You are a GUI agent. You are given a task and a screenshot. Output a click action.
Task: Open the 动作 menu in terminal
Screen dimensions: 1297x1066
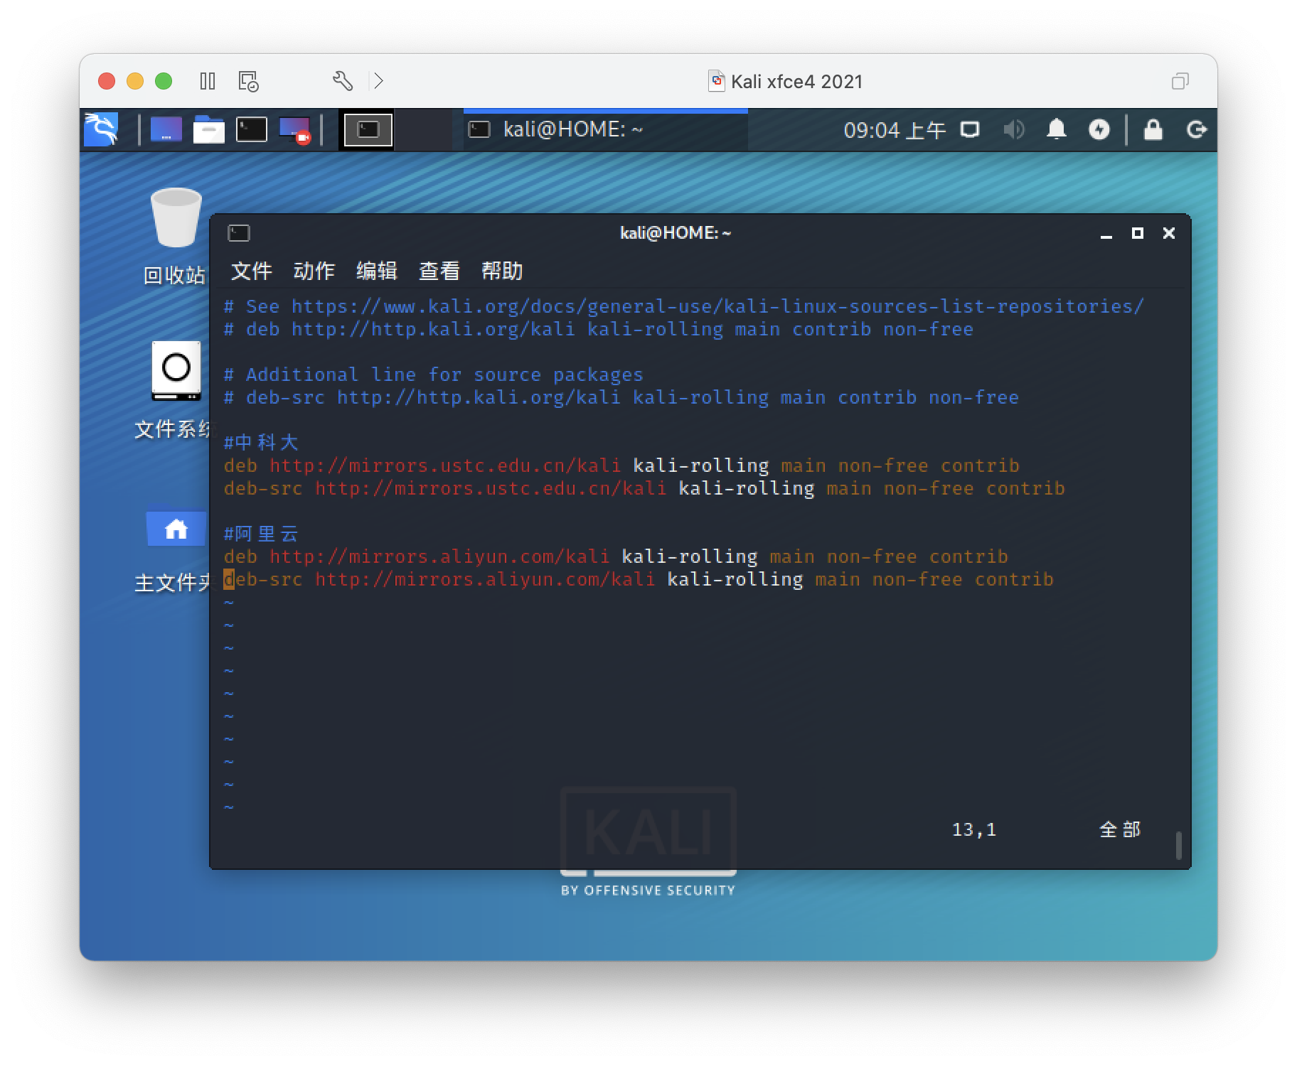click(x=314, y=271)
